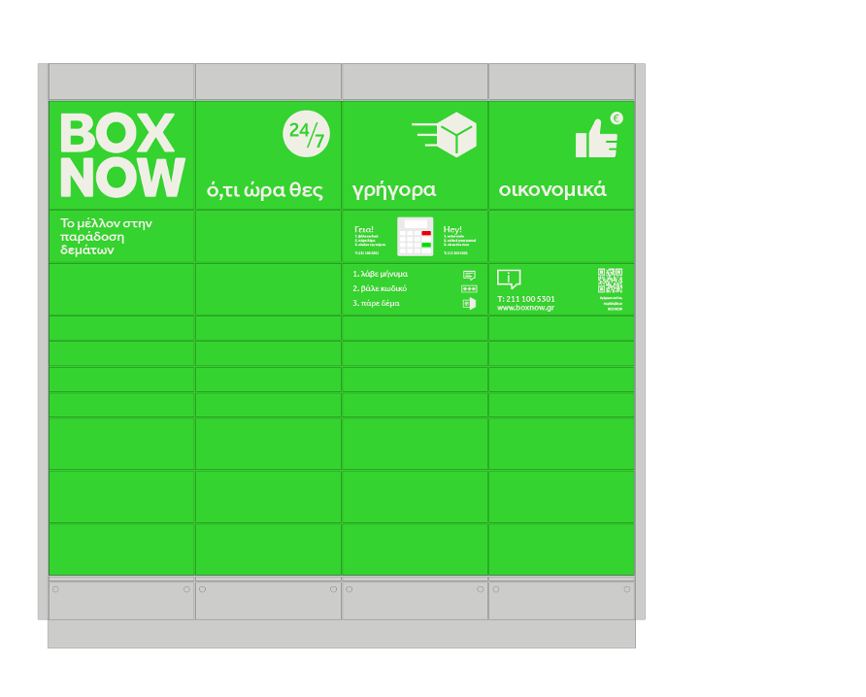
Task: Click the info speech bubble icon
Action: (509, 279)
